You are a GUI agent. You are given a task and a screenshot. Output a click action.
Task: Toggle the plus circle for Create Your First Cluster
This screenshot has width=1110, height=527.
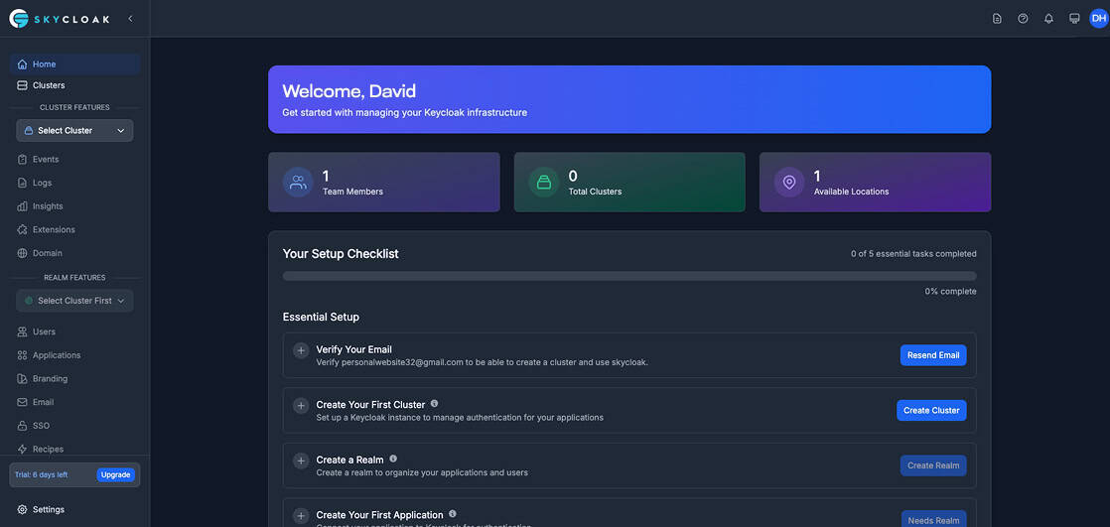(301, 406)
